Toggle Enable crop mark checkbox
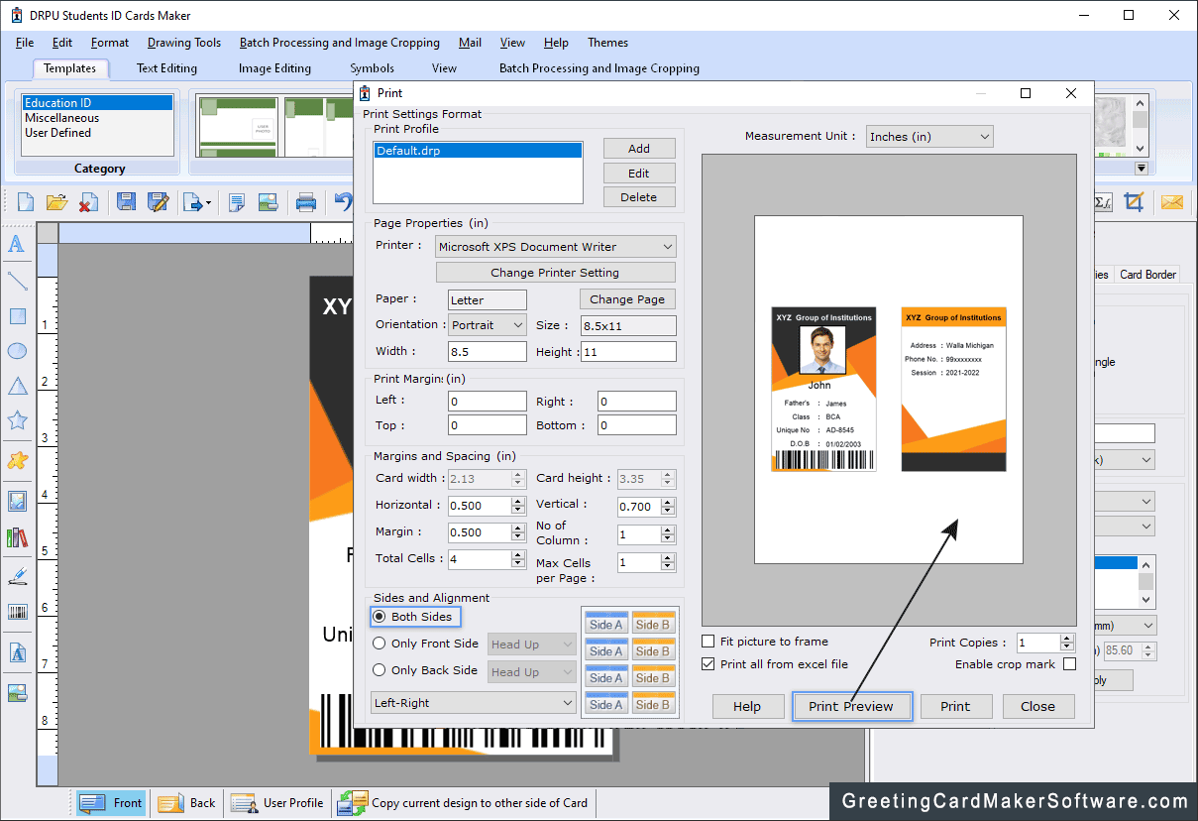 (x=1069, y=664)
